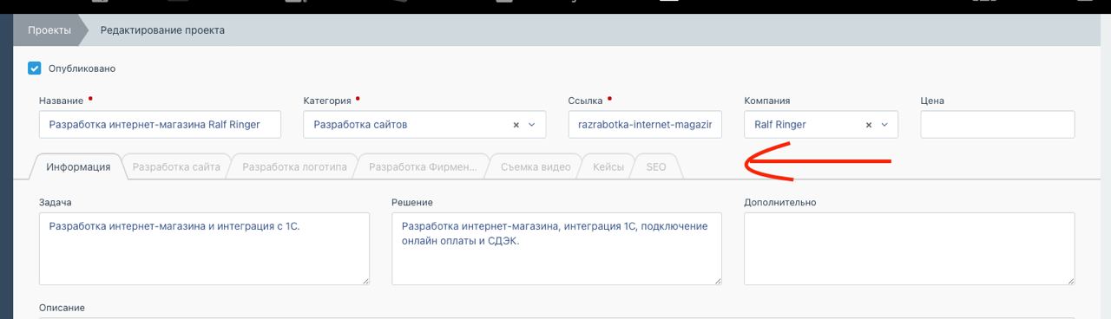Switch to the Съемка видео tab
The height and width of the screenshot is (319, 1111).
536,166
